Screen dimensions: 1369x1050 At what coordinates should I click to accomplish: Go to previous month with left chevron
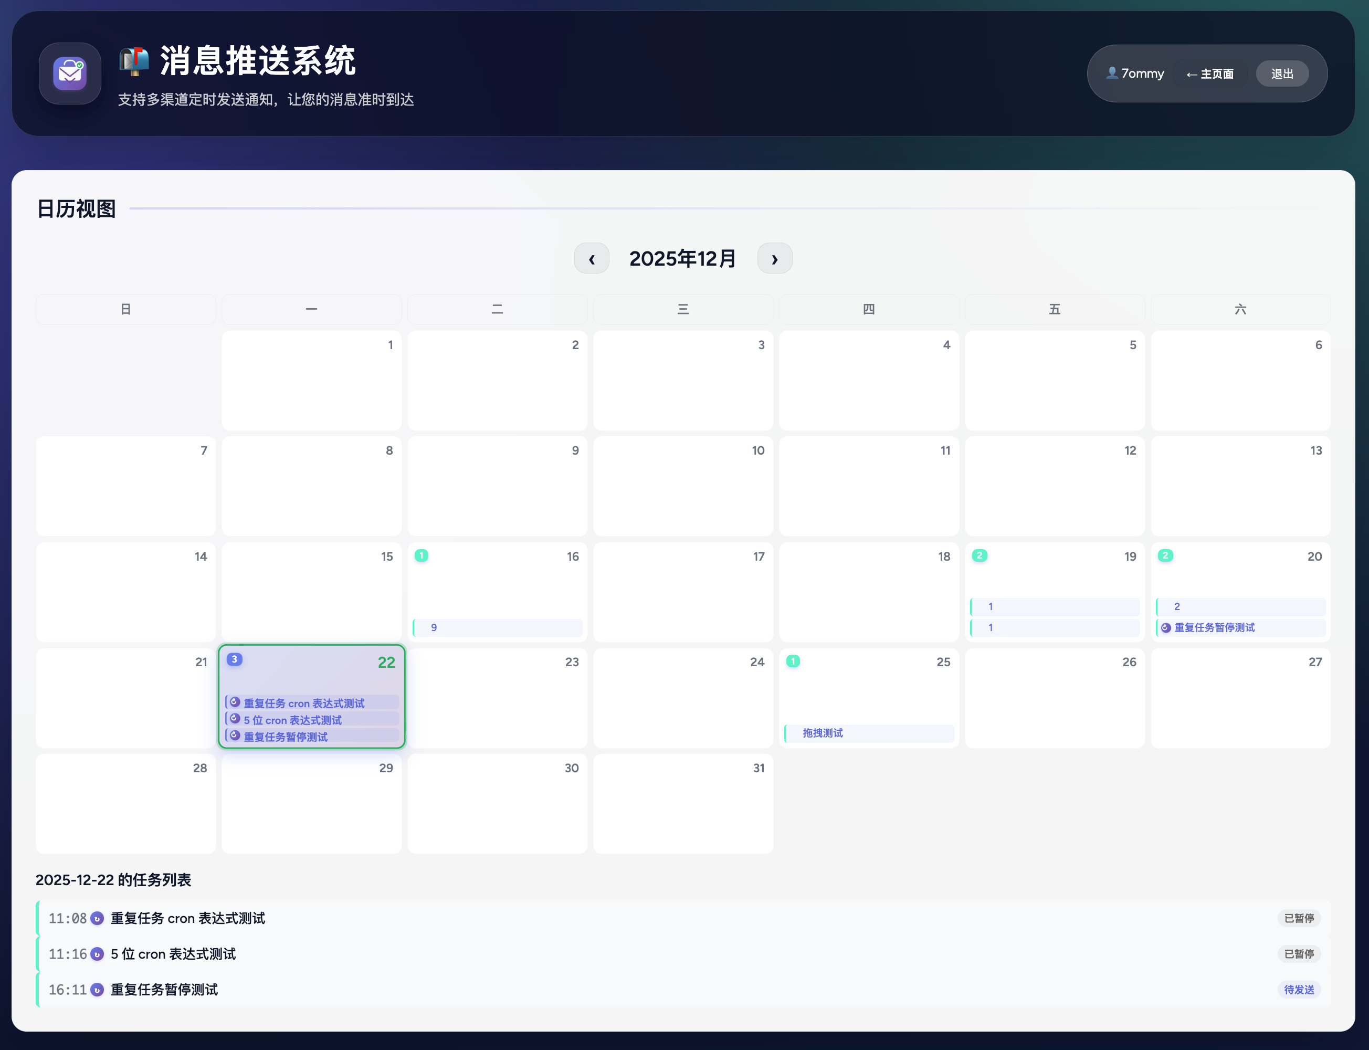click(x=591, y=258)
